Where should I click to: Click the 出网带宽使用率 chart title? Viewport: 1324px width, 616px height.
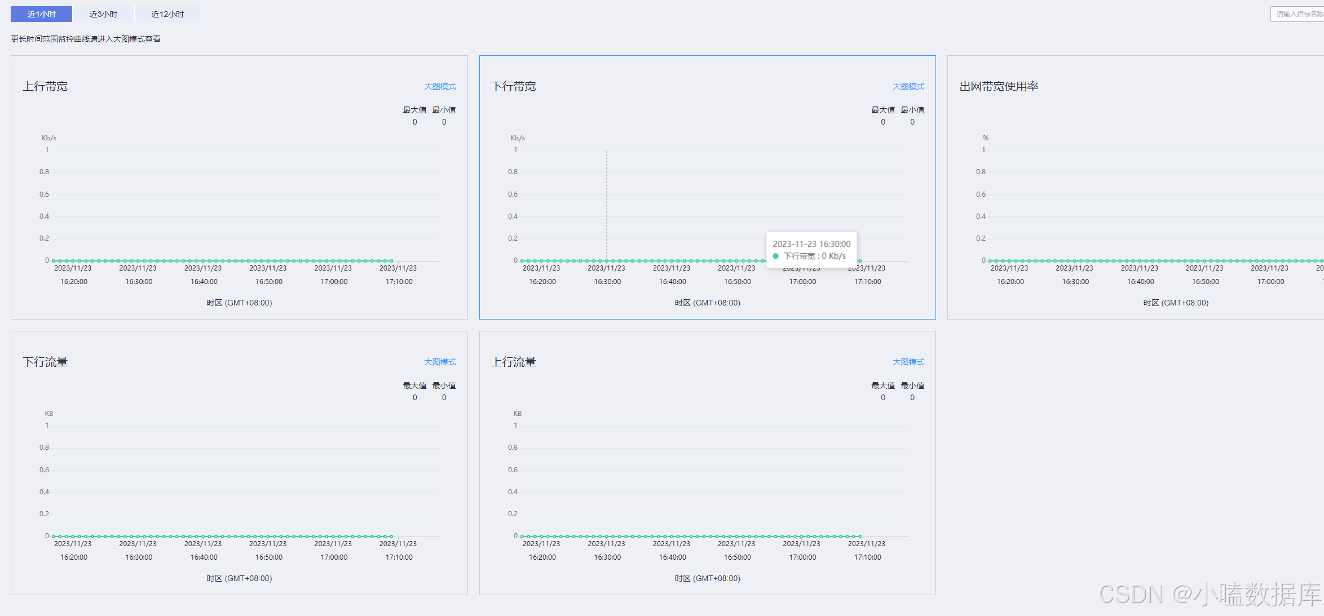pyautogui.click(x=999, y=86)
